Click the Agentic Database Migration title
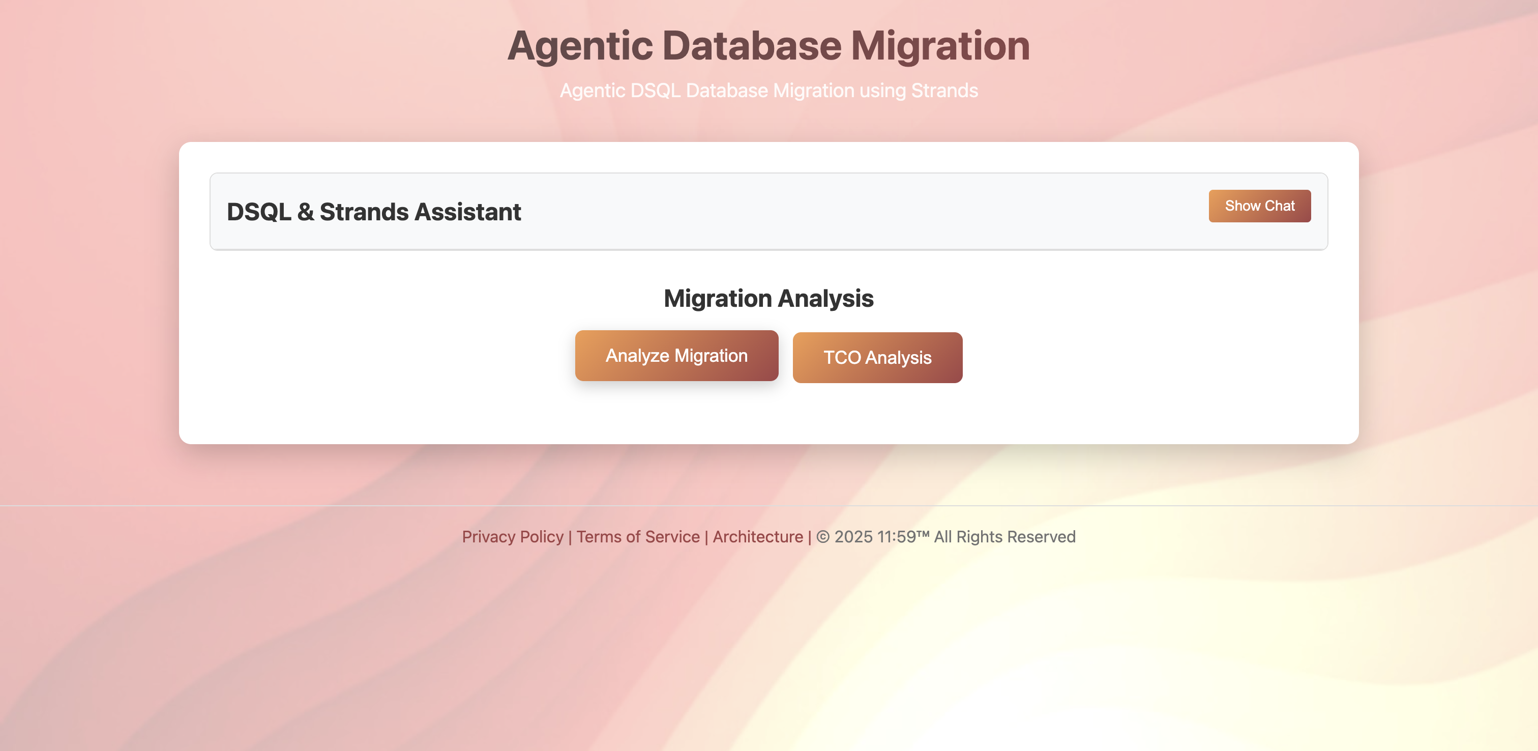The width and height of the screenshot is (1538, 751). [768, 46]
